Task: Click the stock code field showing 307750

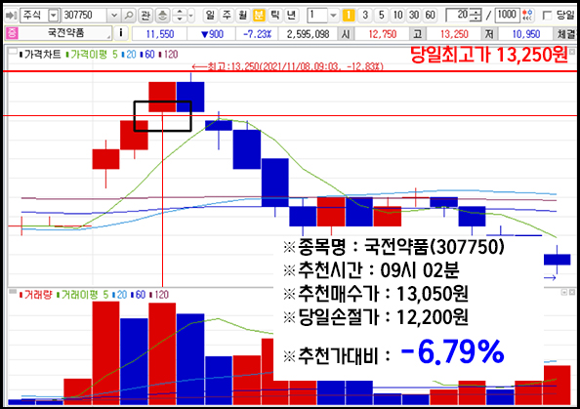Action: 85,16
